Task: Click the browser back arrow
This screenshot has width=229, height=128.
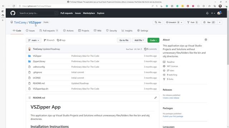Action: (x=3, y=6)
